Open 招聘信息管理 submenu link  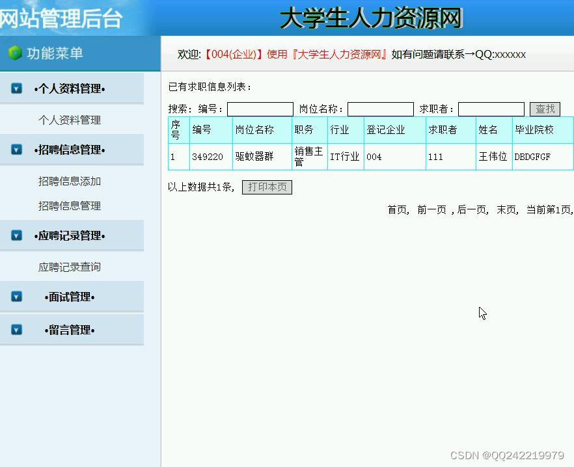point(70,206)
